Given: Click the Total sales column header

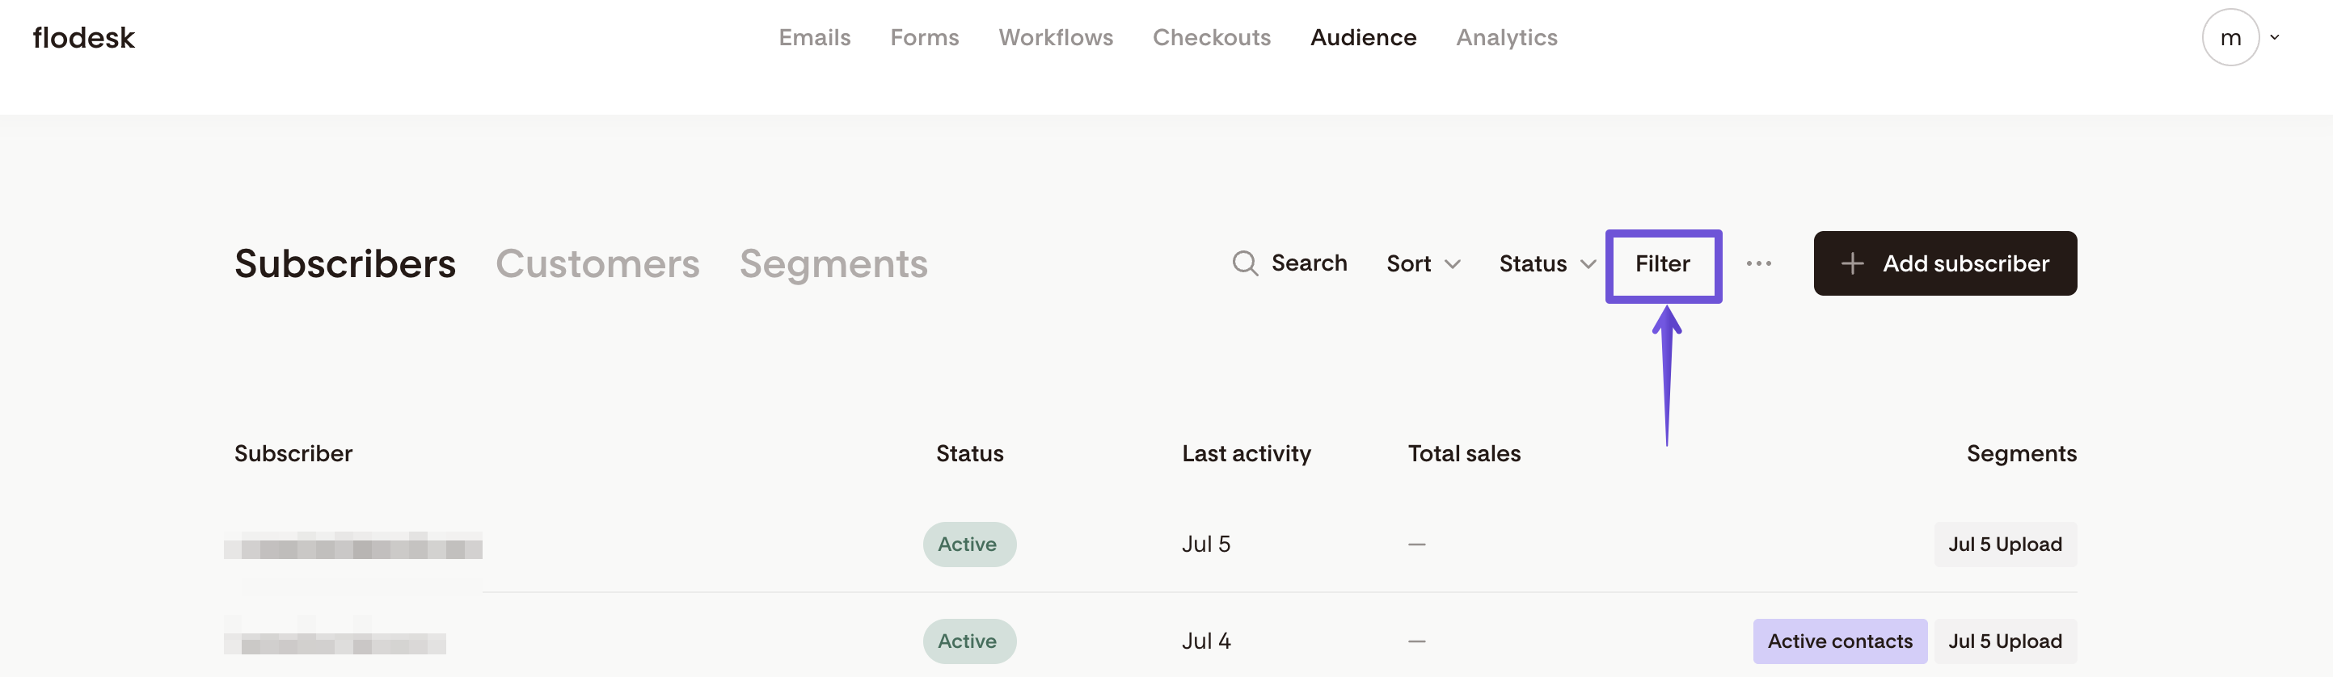Looking at the screenshot, I should (1463, 453).
